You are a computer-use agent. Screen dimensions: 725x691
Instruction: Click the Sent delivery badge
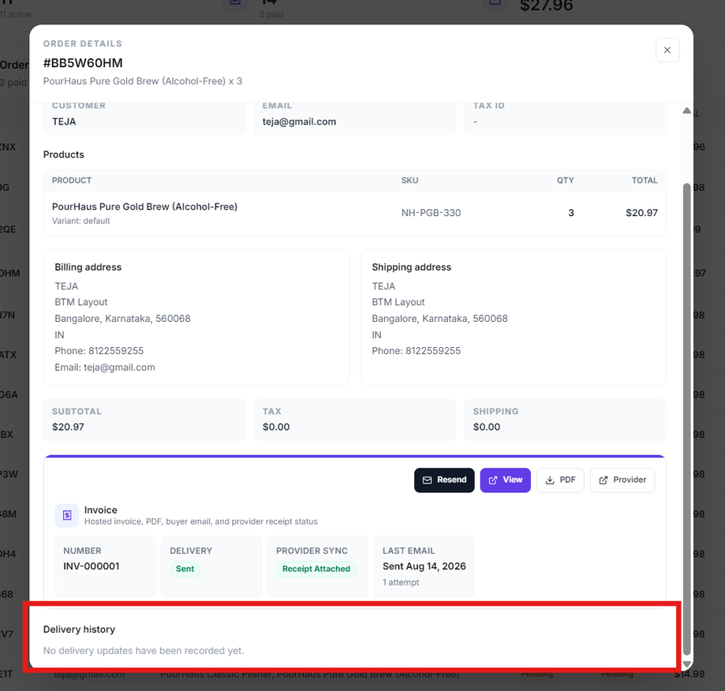(x=185, y=569)
